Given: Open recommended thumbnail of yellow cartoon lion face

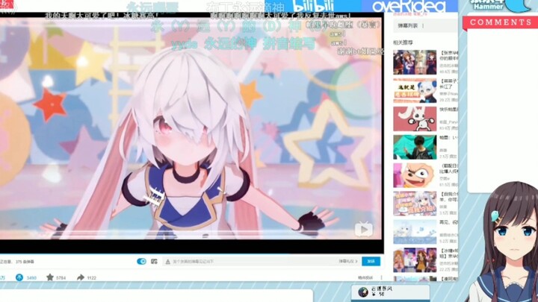Looking at the screenshot, I should (415, 175).
